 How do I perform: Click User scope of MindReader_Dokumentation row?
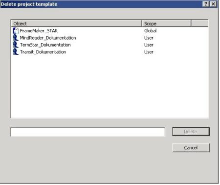click(149, 38)
